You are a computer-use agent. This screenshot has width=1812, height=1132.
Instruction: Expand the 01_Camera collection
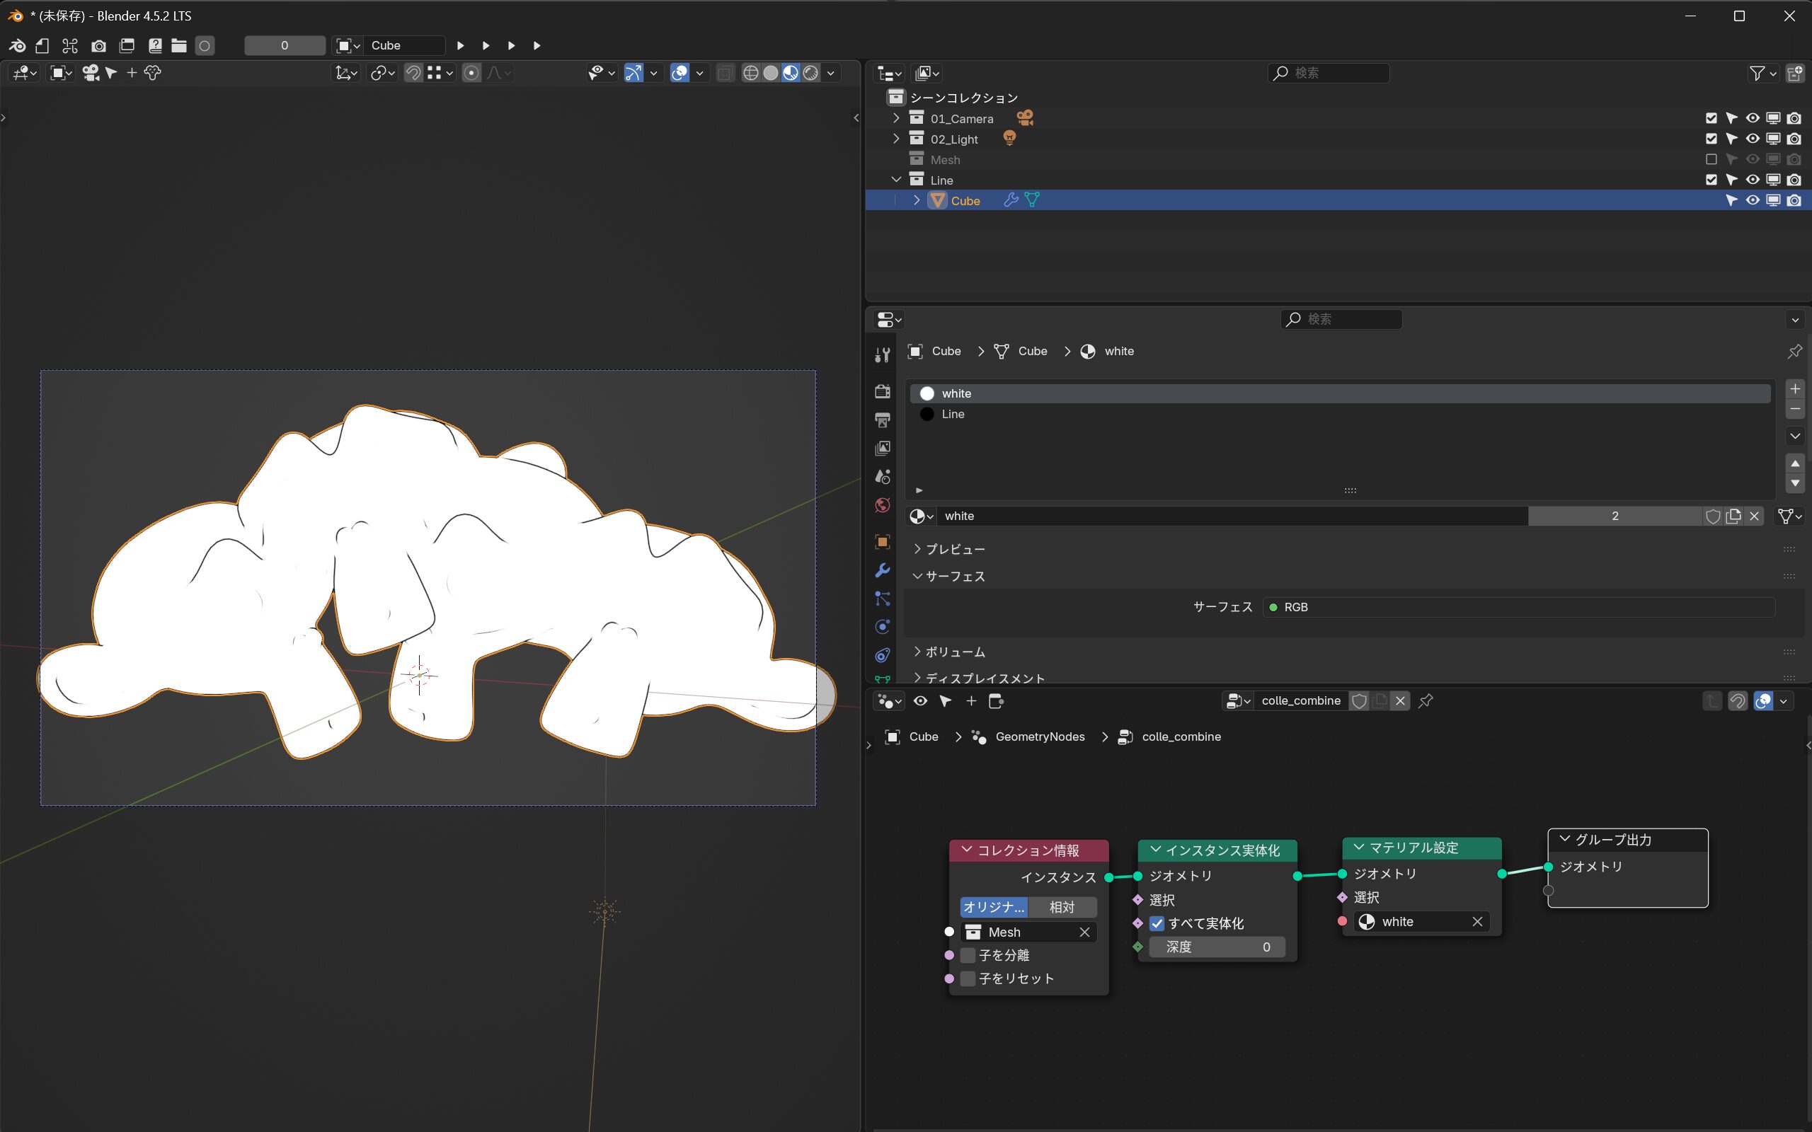click(896, 118)
